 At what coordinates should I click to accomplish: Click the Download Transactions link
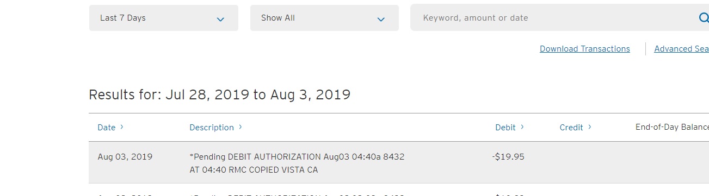coord(585,49)
